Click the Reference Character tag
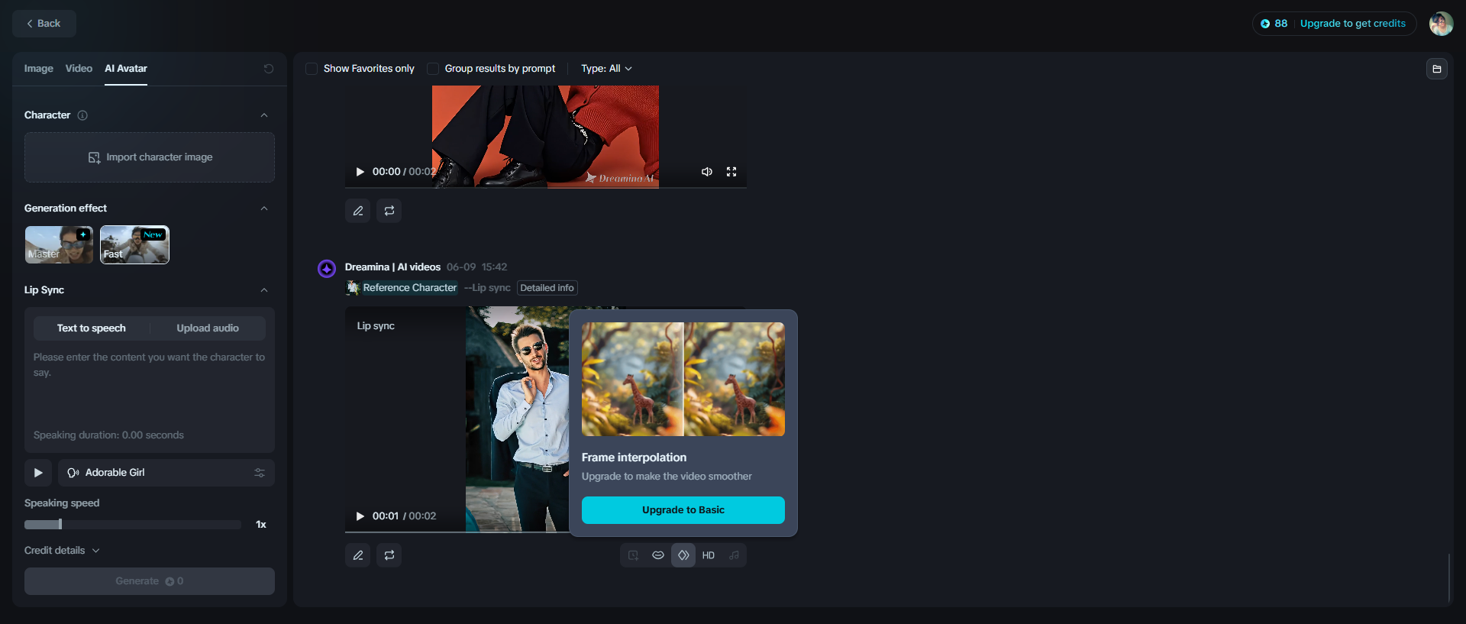Viewport: 1466px width, 624px height. click(402, 288)
